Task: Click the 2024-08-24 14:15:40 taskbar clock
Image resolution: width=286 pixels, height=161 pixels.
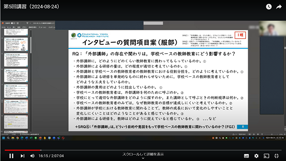Action: point(275,138)
